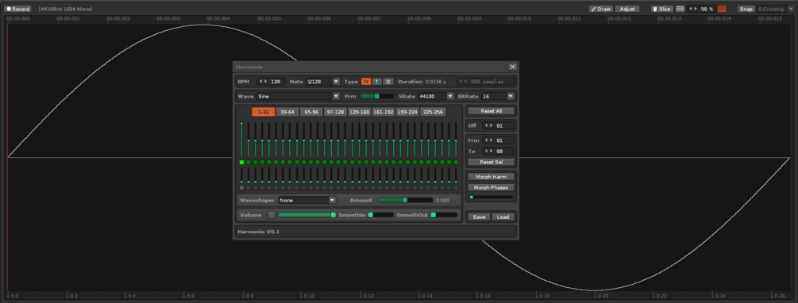Click the Harmonio V0.1 status text
Viewport: 798px width, 303px height.
(259, 232)
